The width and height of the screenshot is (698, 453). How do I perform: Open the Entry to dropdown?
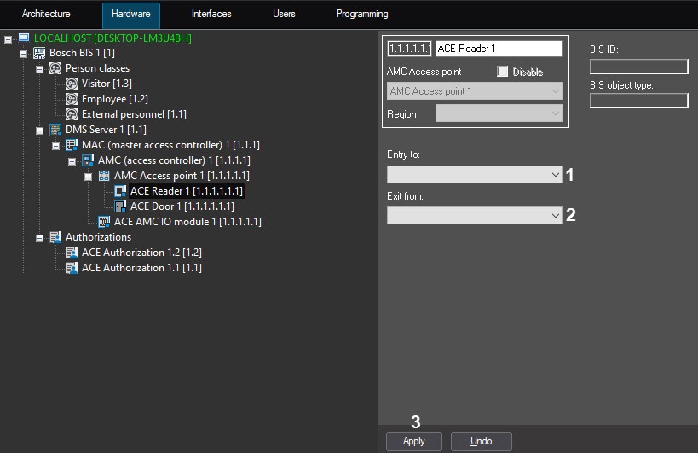pos(474,174)
